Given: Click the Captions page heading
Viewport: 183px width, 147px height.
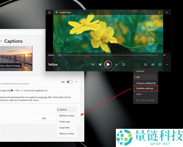Looking at the screenshot, I should [x=13, y=41].
